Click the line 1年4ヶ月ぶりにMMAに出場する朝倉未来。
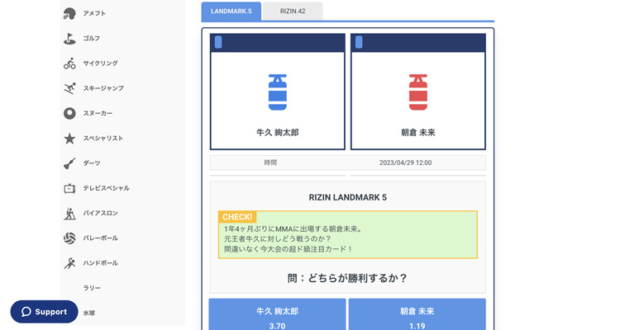 click(x=293, y=229)
